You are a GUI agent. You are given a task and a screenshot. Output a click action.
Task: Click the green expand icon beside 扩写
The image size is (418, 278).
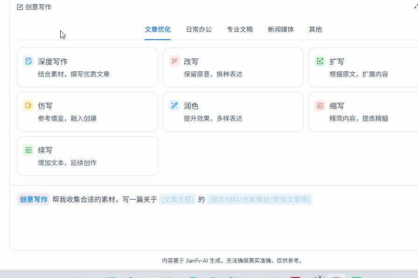pyautogui.click(x=320, y=61)
